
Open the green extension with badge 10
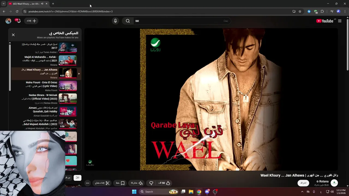(x=316, y=11)
